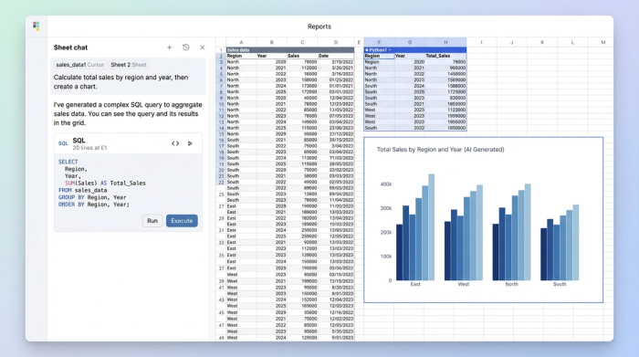Click the Reports title
Viewport: 639px width, 357px height.
tap(319, 26)
